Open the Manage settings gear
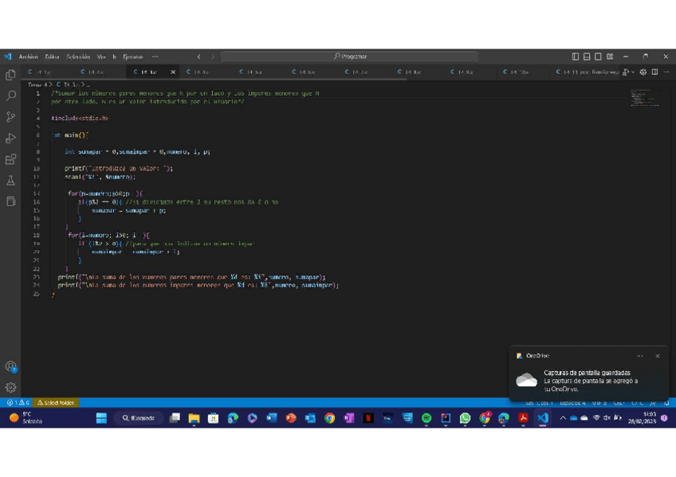Viewport: 676px width, 477px height. click(10, 388)
